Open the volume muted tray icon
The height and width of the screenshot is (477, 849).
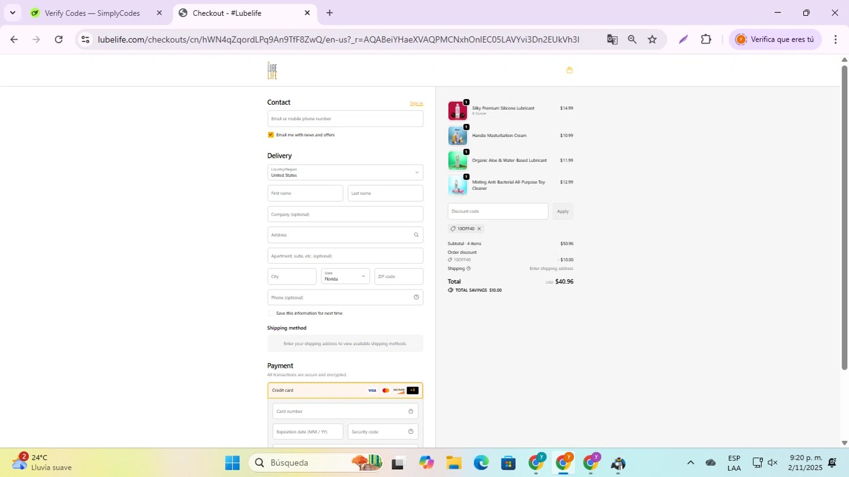(x=773, y=463)
